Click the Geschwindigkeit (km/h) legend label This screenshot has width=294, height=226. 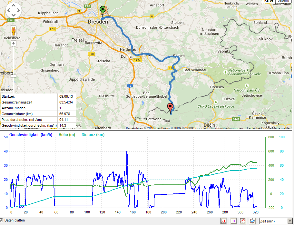tap(31, 135)
